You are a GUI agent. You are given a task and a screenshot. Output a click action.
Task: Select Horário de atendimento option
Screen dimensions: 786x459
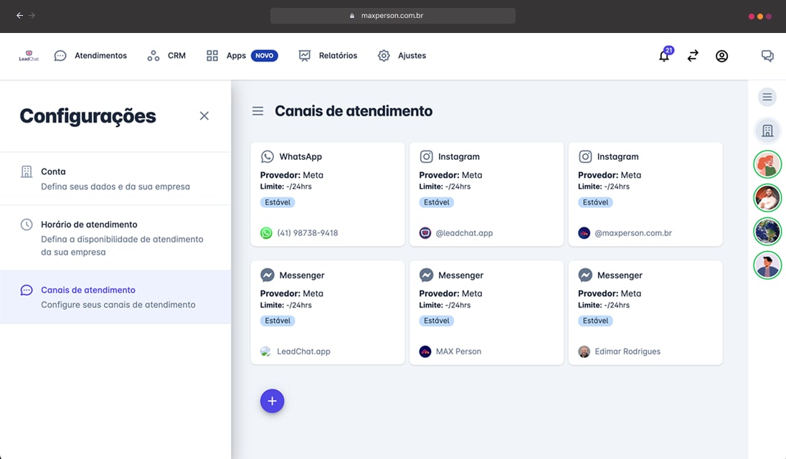point(115,237)
